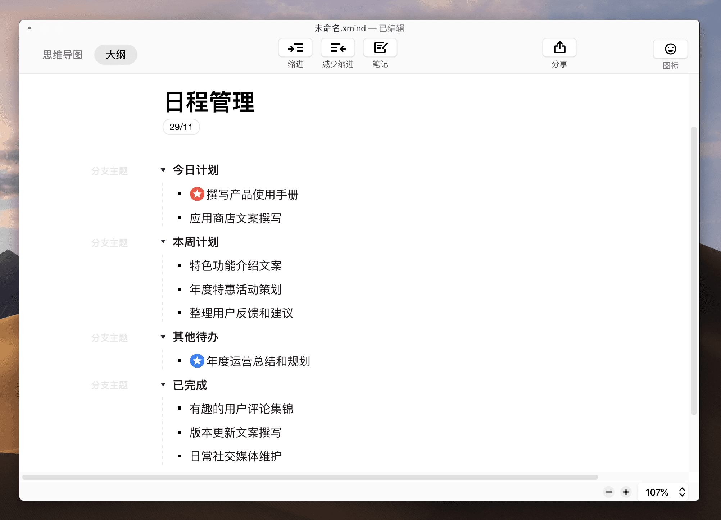Click the 已完成 topic title
The height and width of the screenshot is (520, 721).
pyautogui.click(x=189, y=385)
